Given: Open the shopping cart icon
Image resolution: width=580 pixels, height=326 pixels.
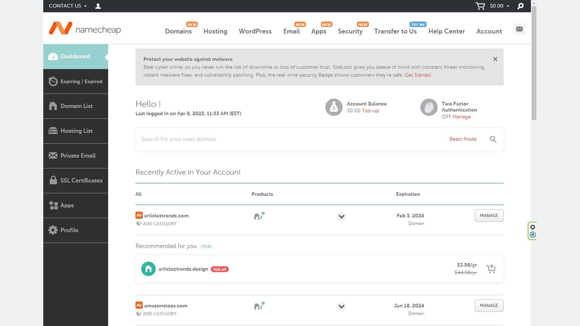Looking at the screenshot, I should (x=480, y=6).
